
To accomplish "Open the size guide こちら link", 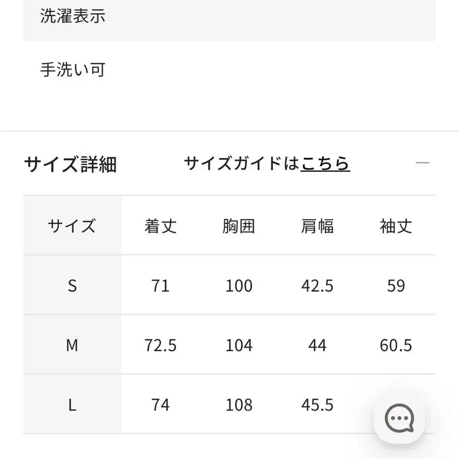I will click(325, 163).
